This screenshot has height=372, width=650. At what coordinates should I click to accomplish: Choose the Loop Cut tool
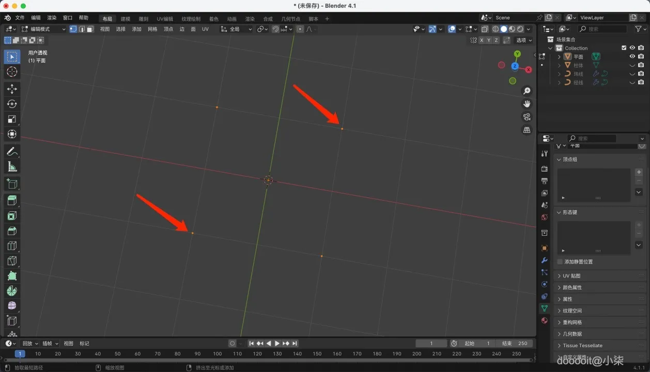12,245
